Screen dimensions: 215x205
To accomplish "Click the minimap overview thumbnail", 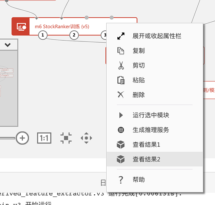I will pos(9,88).
